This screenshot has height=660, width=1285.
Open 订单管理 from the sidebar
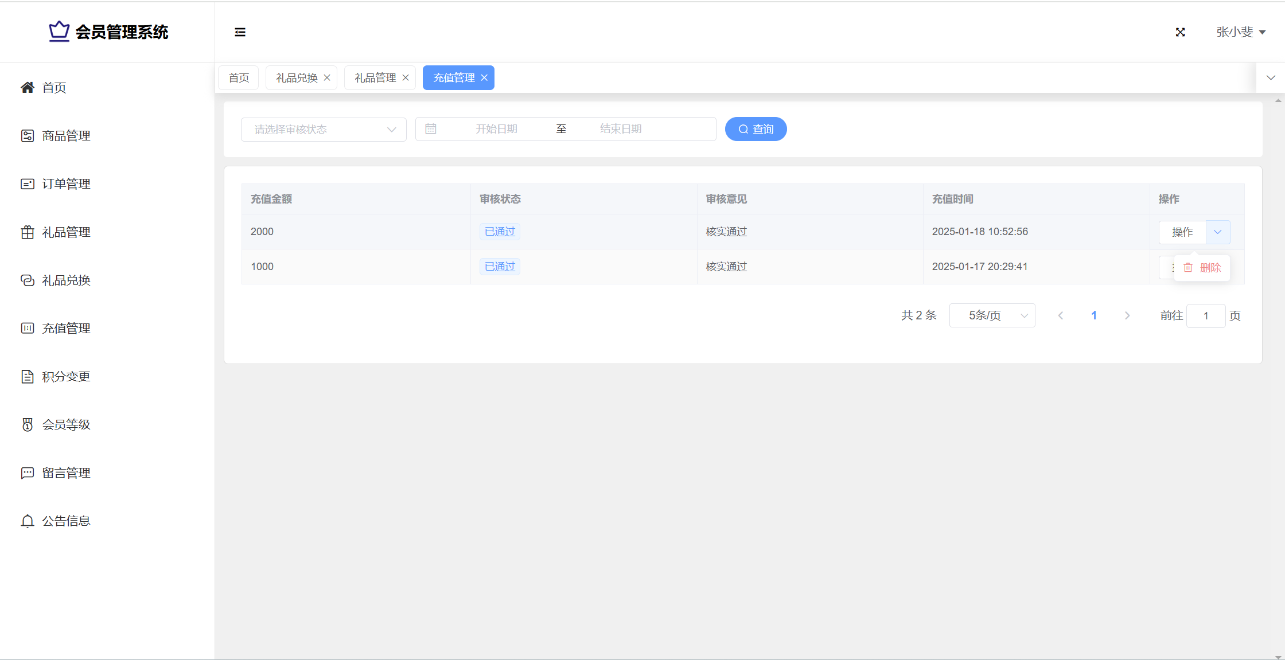66,184
